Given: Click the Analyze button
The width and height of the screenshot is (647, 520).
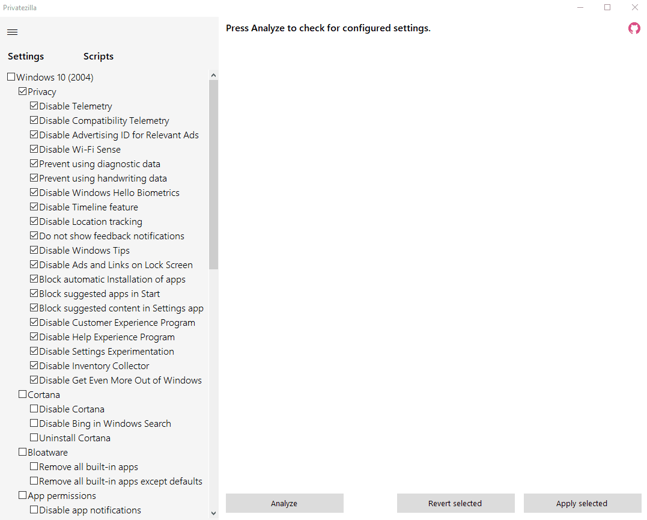Looking at the screenshot, I should [x=284, y=503].
